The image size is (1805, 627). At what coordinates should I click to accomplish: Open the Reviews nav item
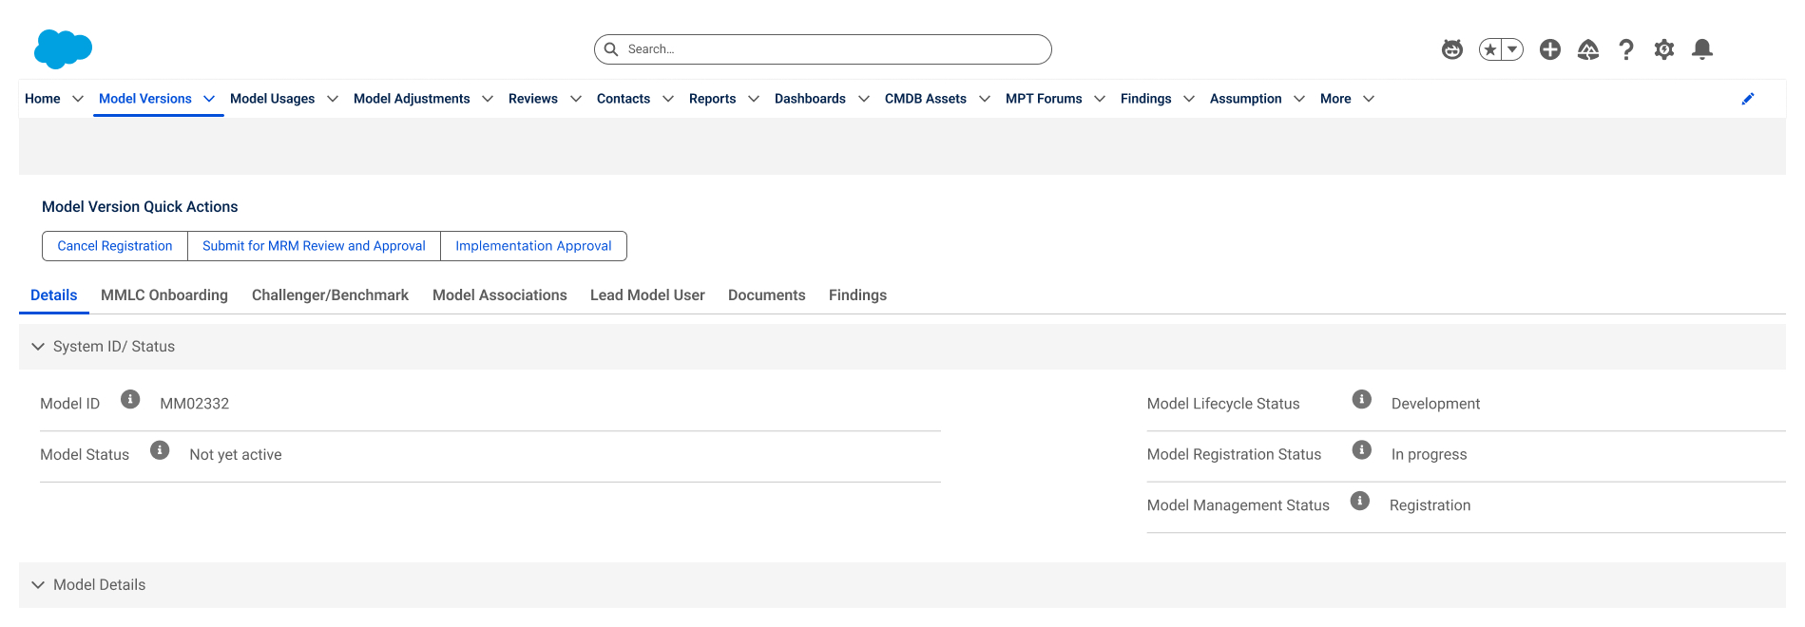pyautogui.click(x=533, y=99)
